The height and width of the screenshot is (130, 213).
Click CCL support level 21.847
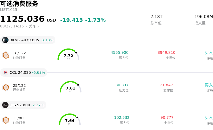pos(166,85)
